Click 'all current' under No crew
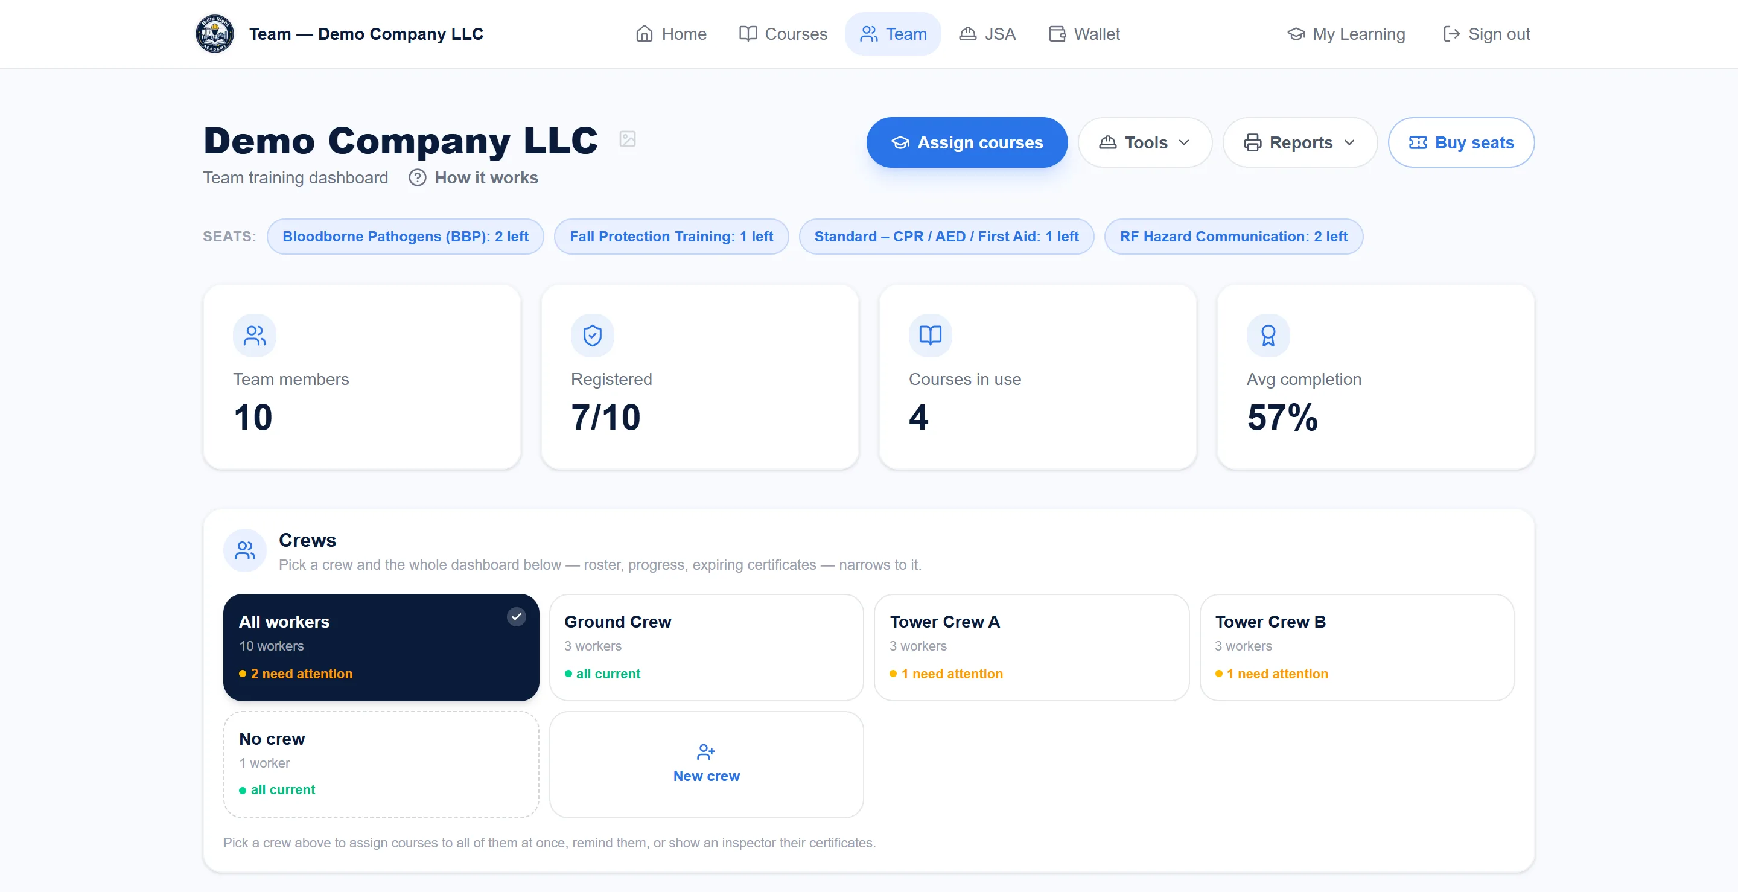The width and height of the screenshot is (1738, 892). (x=282, y=789)
